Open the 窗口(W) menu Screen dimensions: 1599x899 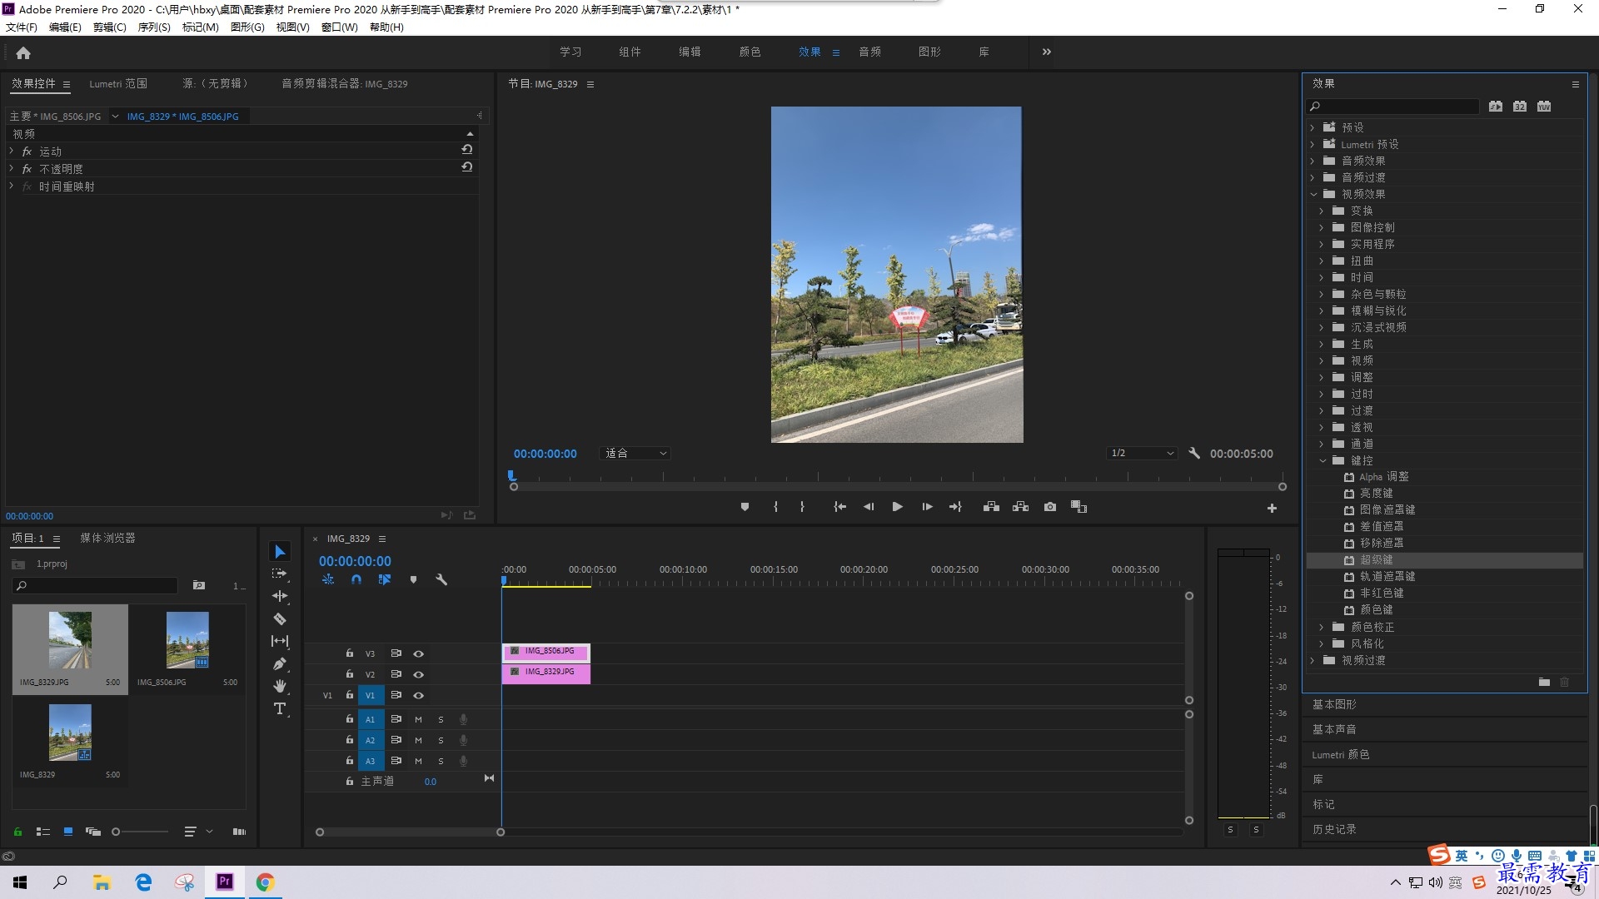(x=339, y=27)
